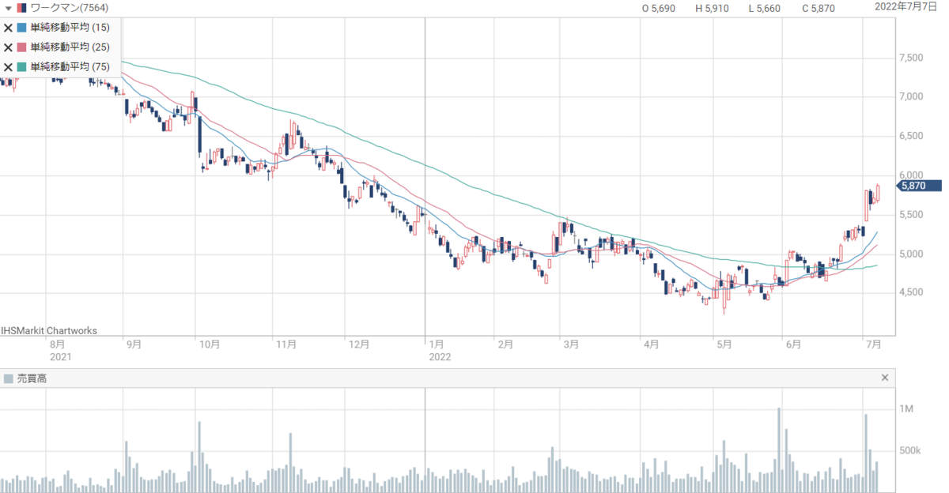Click the 5,000 price axis label
This screenshot has height=493, width=949.
(911, 254)
